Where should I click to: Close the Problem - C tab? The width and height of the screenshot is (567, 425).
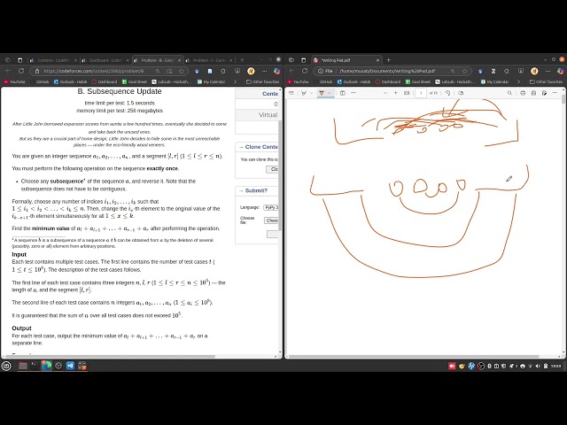(x=230, y=60)
